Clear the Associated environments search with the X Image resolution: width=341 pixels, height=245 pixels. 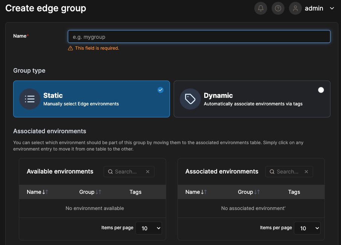[306, 171]
